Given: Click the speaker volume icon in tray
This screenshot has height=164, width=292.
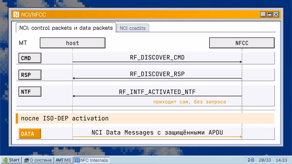Looking at the screenshot, I should 251,160.
